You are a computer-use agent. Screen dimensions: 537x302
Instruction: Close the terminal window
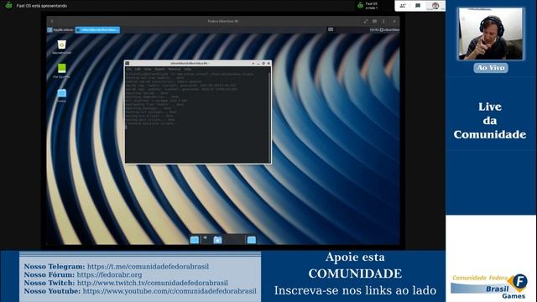(x=268, y=64)
